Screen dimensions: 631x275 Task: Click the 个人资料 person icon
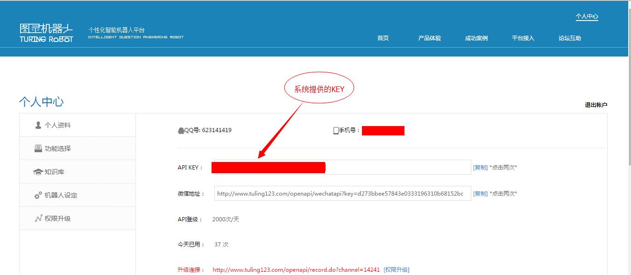point(38,125)
